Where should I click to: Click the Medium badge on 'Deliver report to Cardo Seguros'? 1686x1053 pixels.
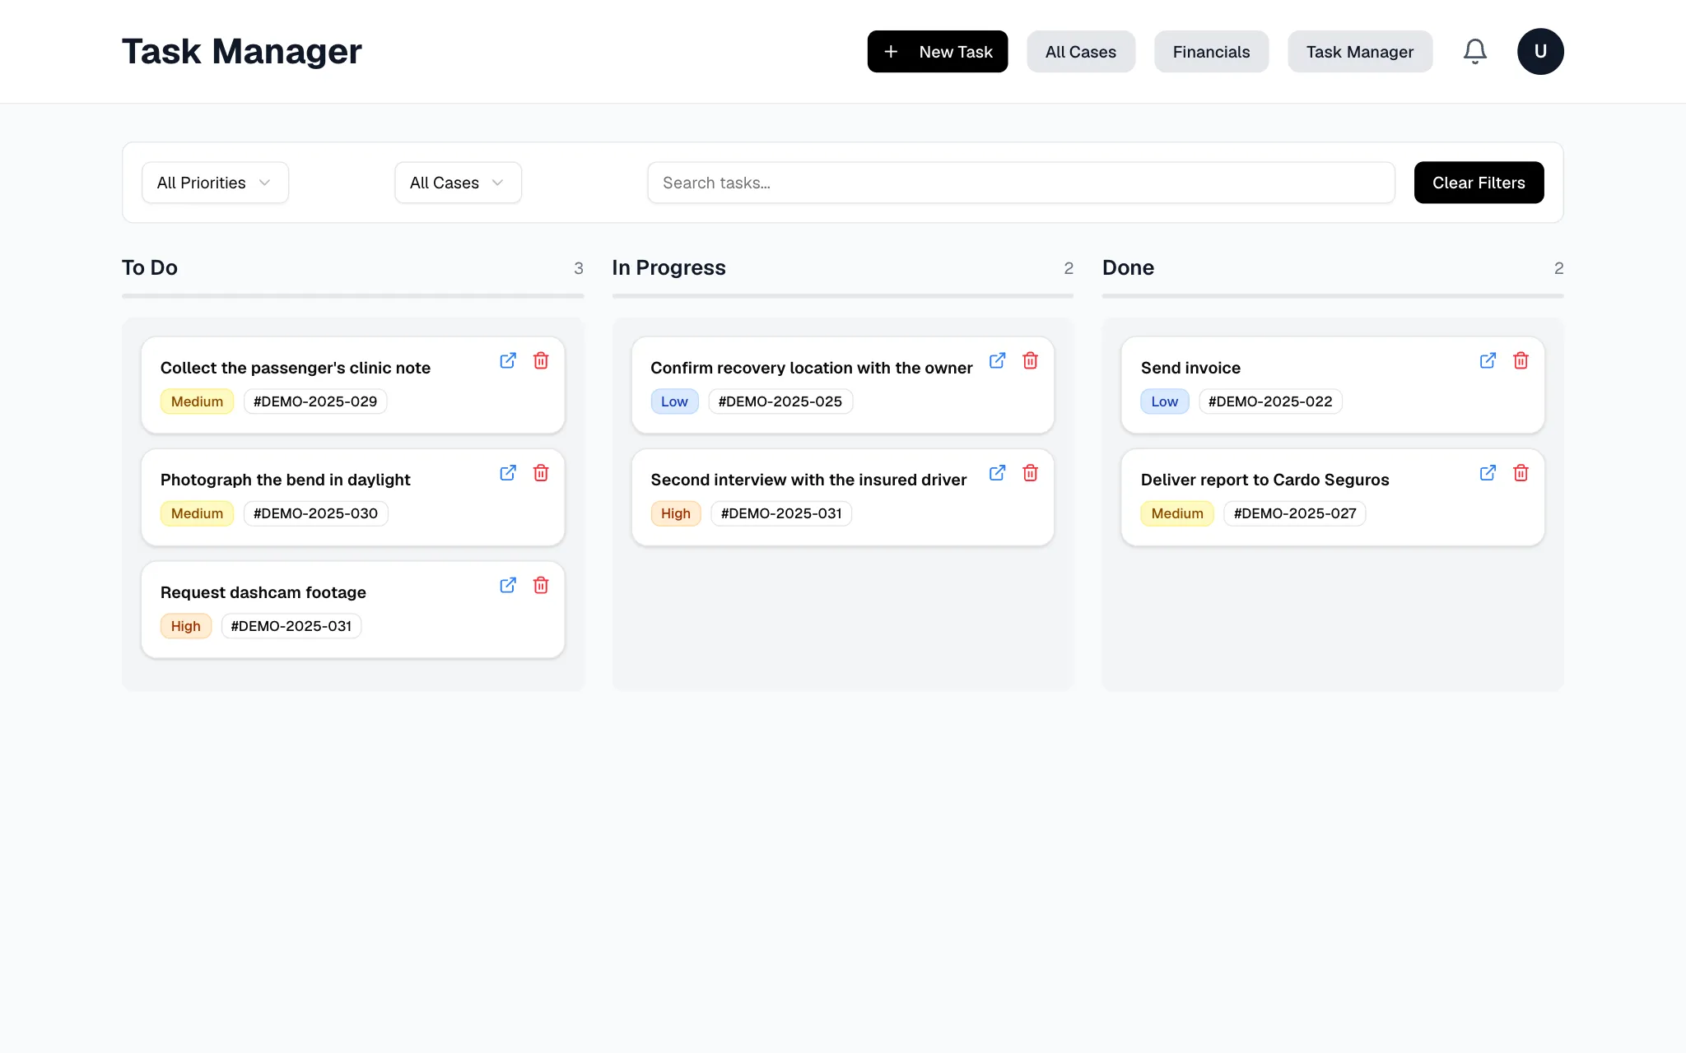tap(1177, 513)
